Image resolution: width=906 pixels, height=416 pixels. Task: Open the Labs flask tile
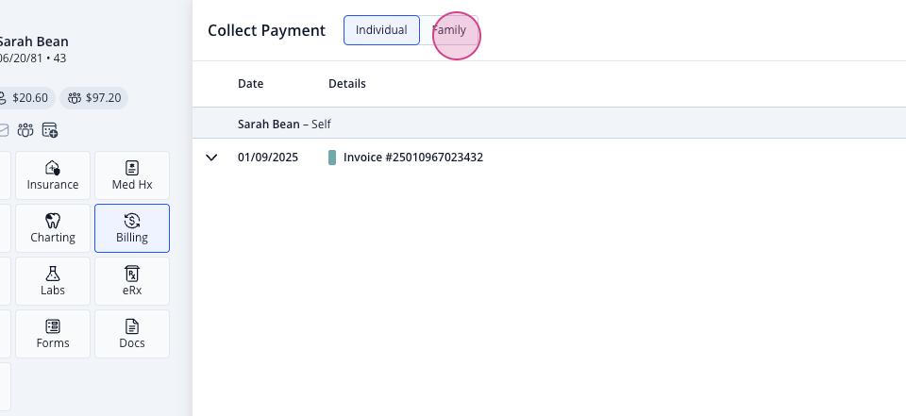coord(53,281)
